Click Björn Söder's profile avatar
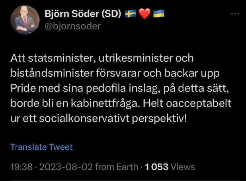246x181 pixels. 25,21
